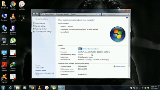Launch Internet Download Manager shortcut

pyautogui.click(x=13, y=66)
